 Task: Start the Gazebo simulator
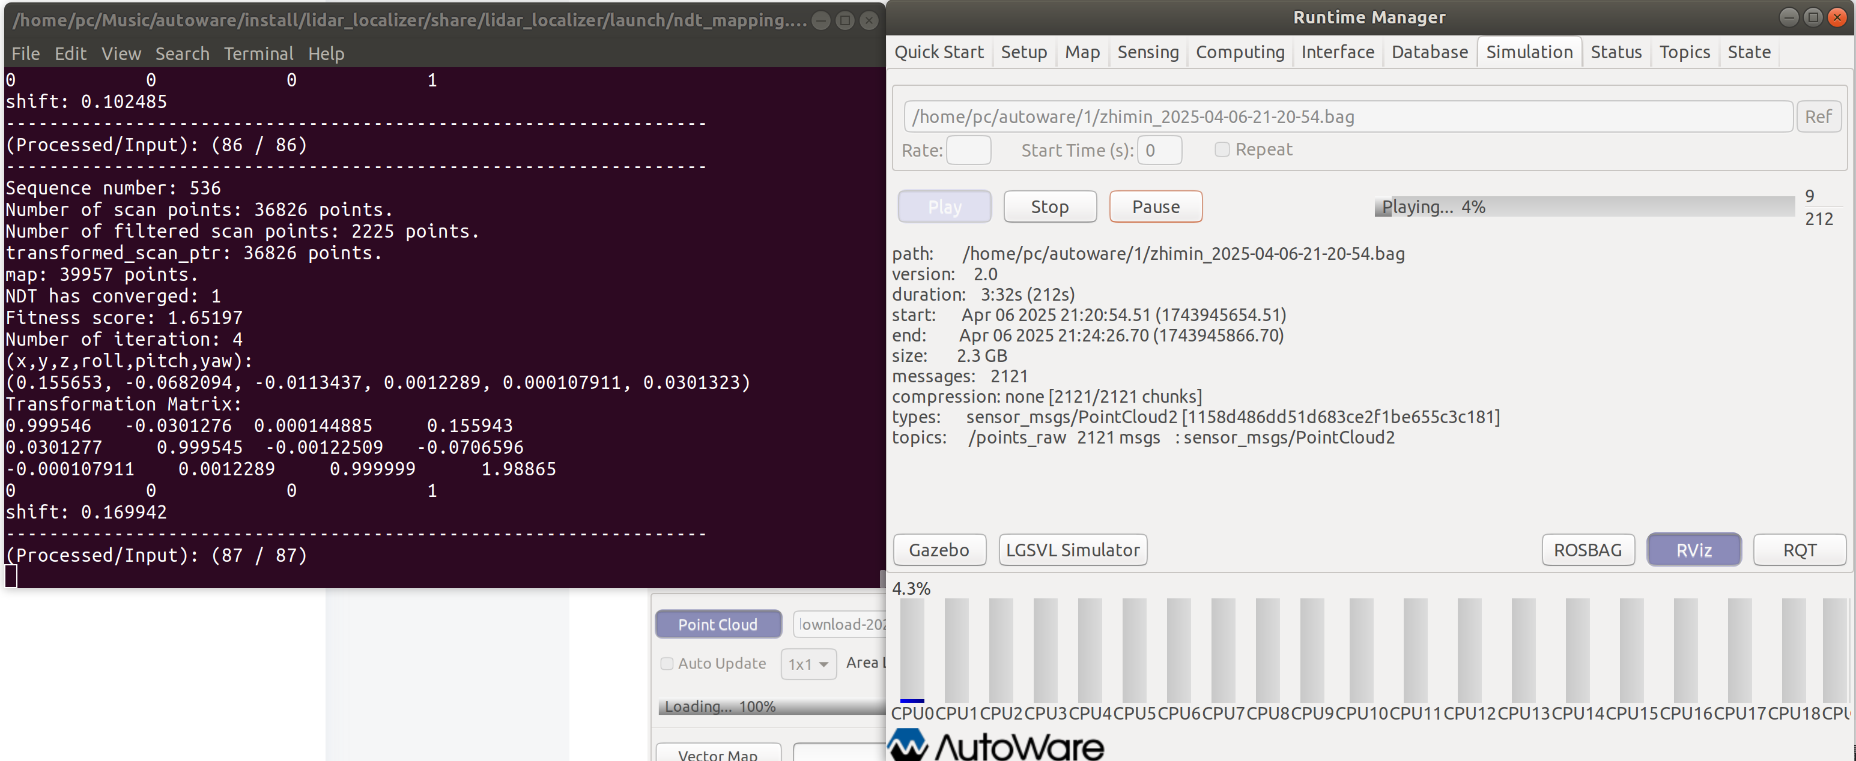pos(939,550)
